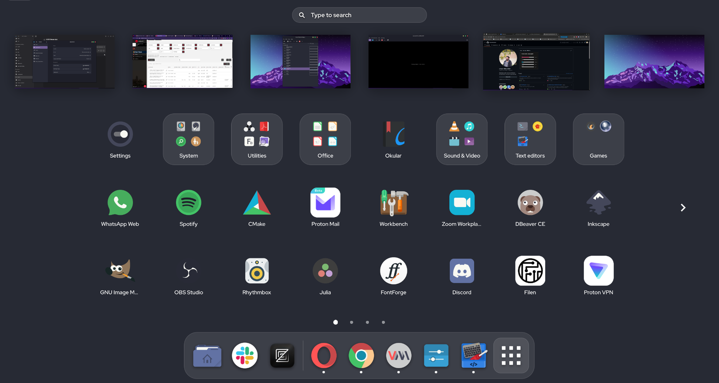
Task: Open the Office app folder
Action: [325, 139]
